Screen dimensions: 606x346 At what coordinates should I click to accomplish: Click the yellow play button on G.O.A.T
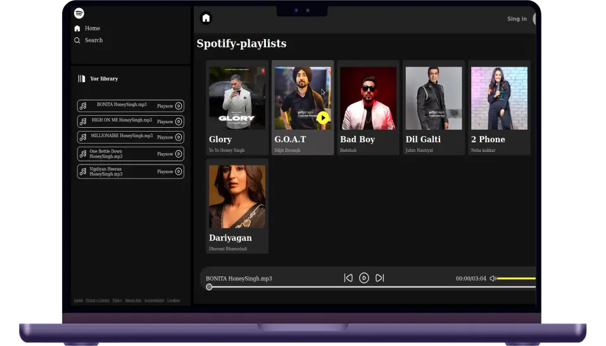point(323,118)
